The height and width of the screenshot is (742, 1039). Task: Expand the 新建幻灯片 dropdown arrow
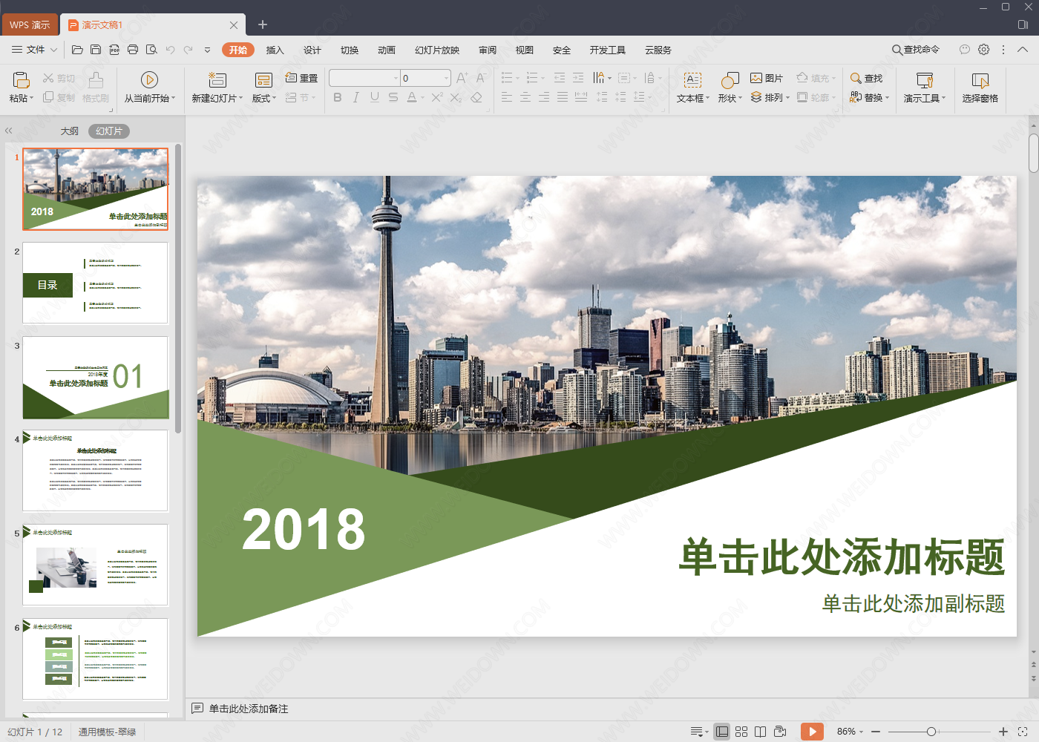pos(240,98)
